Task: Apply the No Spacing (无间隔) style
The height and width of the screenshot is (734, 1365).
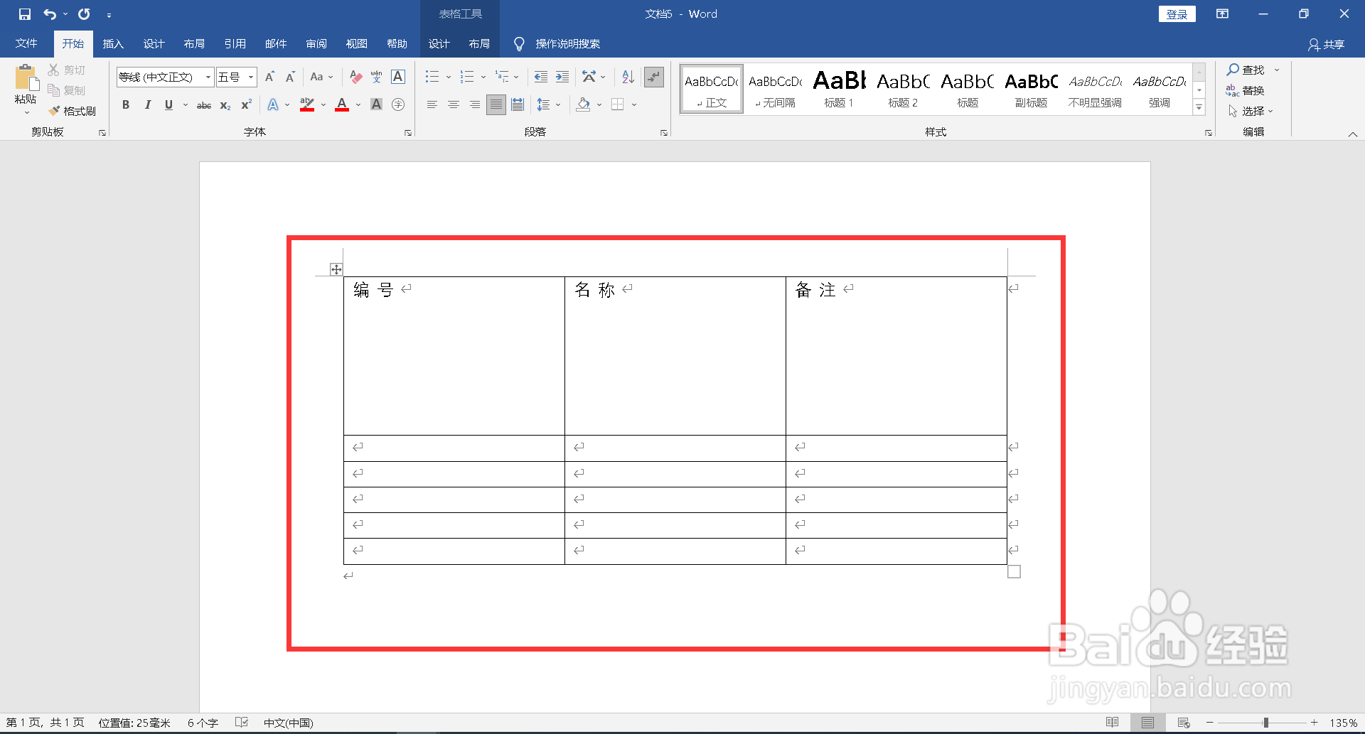Action: point(775,89)
